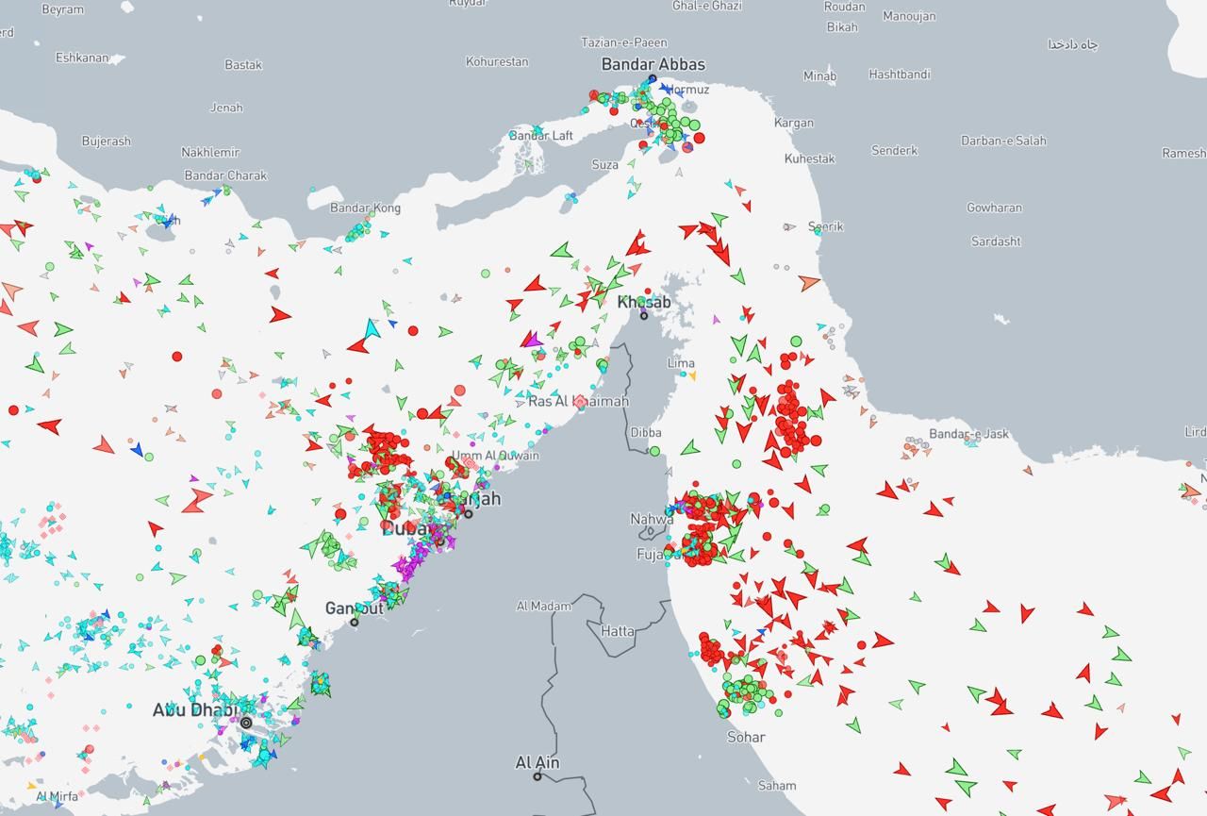Click the Bandar Charak place label
Screen dimensions: 1207x816
point(225,175)
